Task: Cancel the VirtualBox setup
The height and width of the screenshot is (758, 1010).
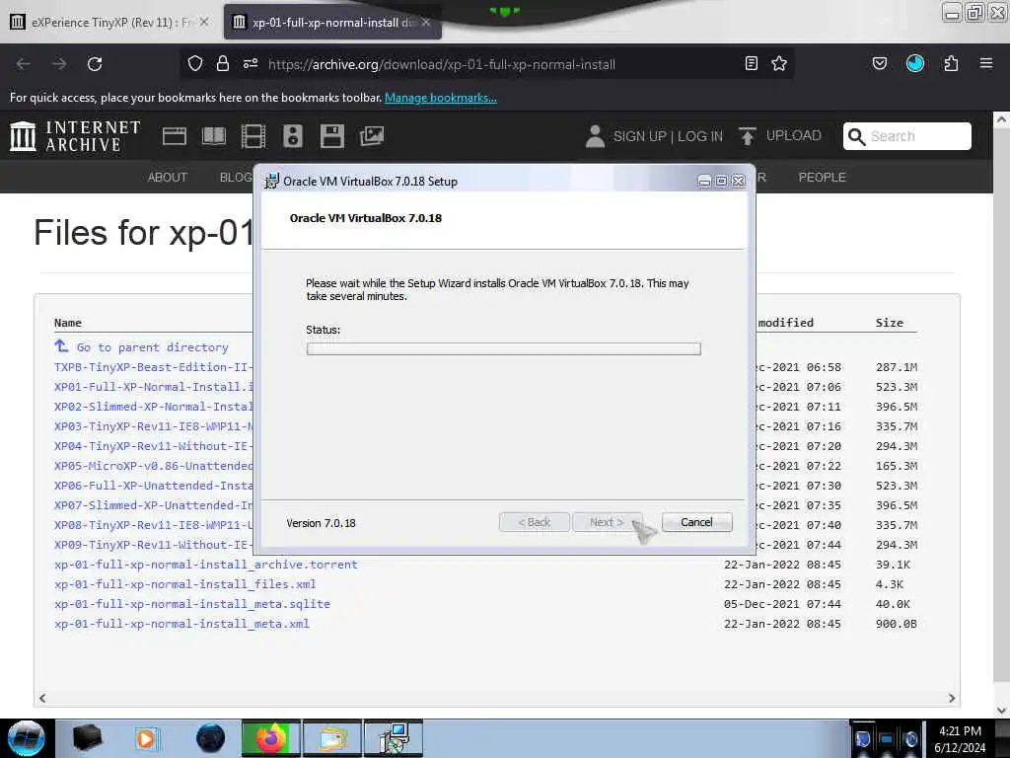Action: [696, 522]
